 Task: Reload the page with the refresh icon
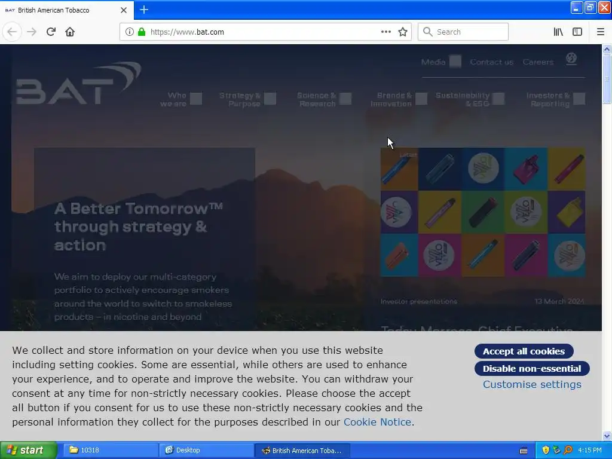coord(51,32)
